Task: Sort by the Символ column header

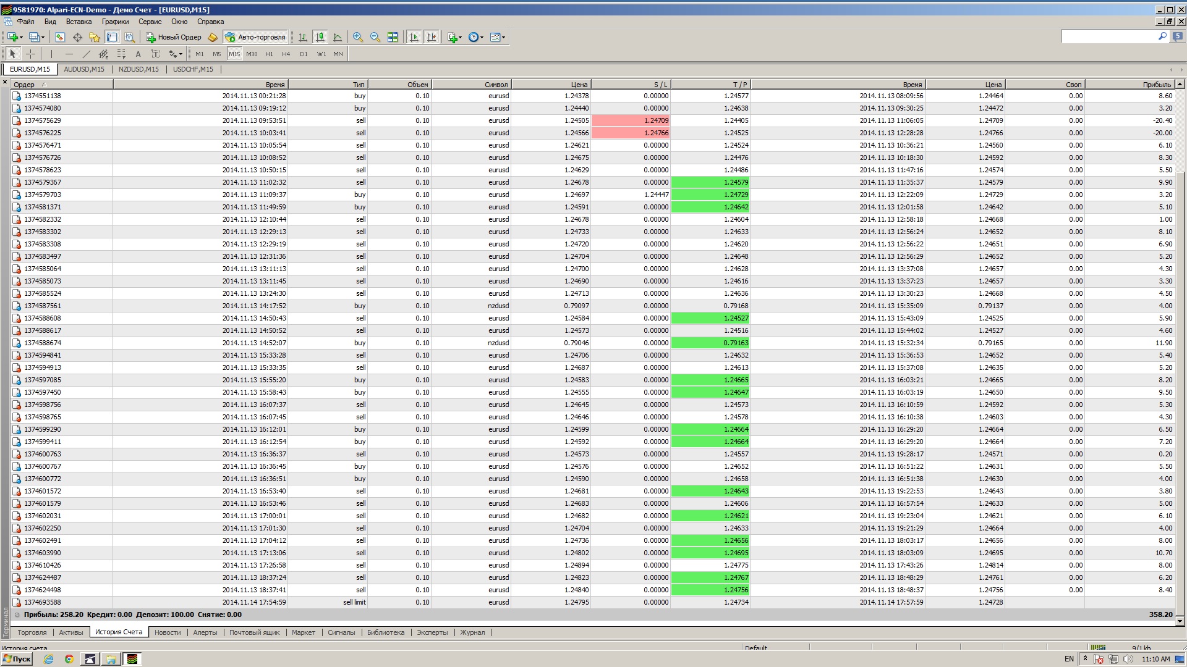Action: tap(471, 85)
